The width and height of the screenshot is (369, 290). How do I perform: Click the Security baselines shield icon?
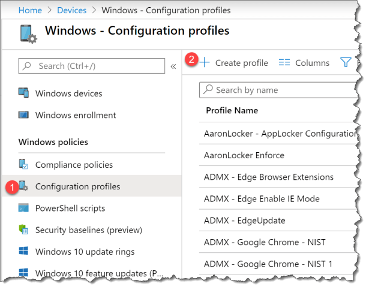(23, 229)
